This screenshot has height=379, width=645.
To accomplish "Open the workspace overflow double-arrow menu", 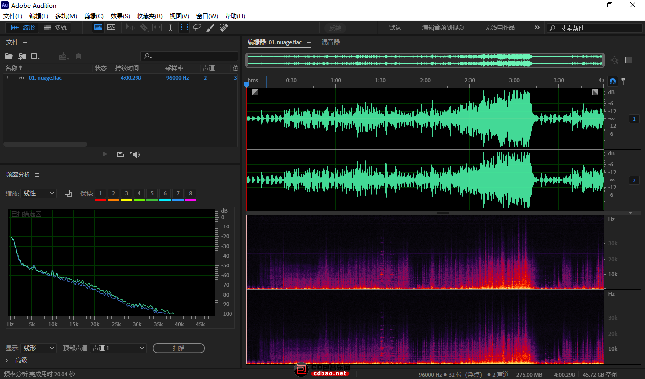I will 537,28.
